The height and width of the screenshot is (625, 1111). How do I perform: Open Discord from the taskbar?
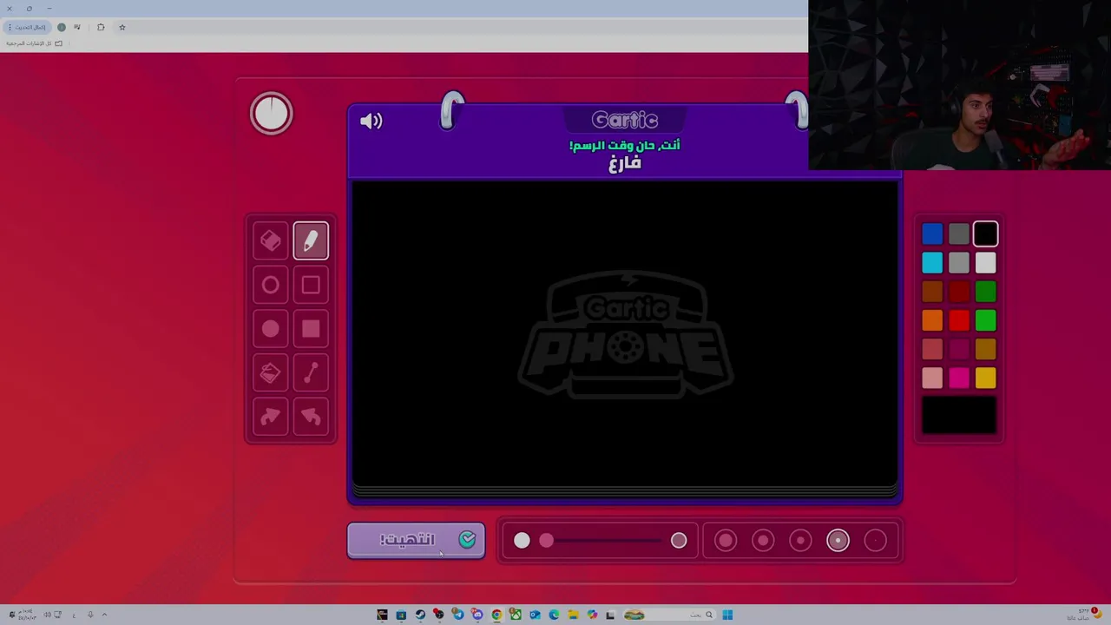(477, 615)
